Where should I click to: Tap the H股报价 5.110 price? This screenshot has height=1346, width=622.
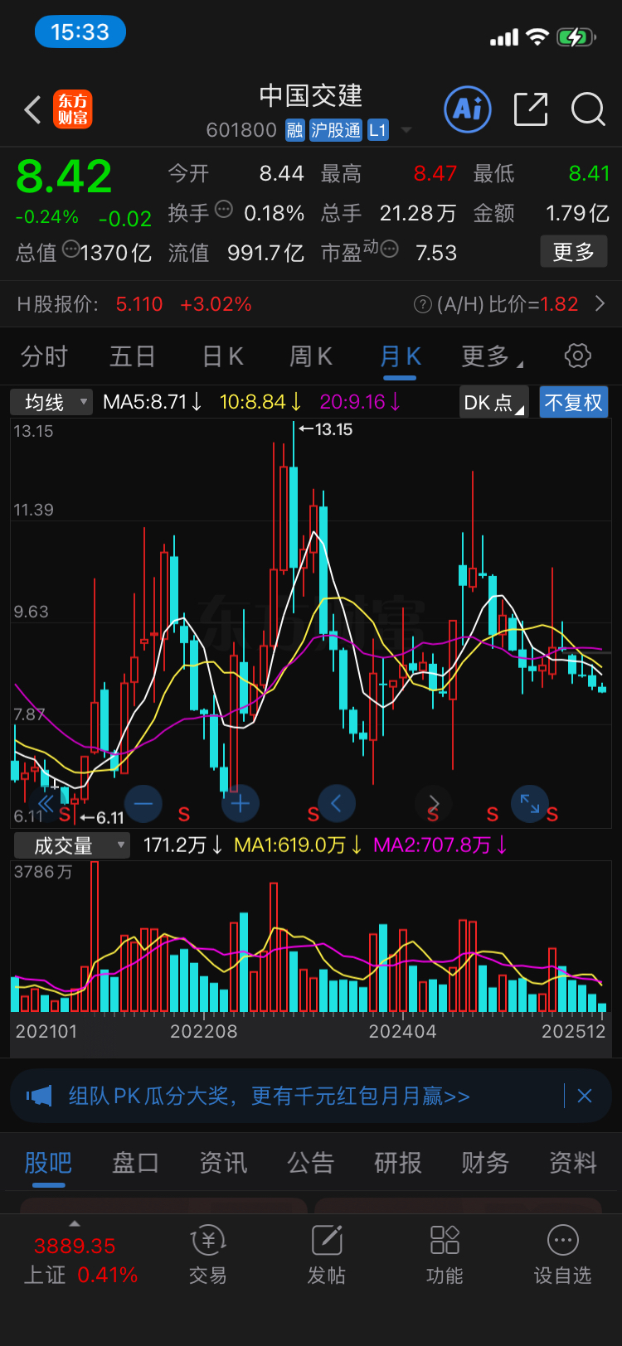coord(139,304)
